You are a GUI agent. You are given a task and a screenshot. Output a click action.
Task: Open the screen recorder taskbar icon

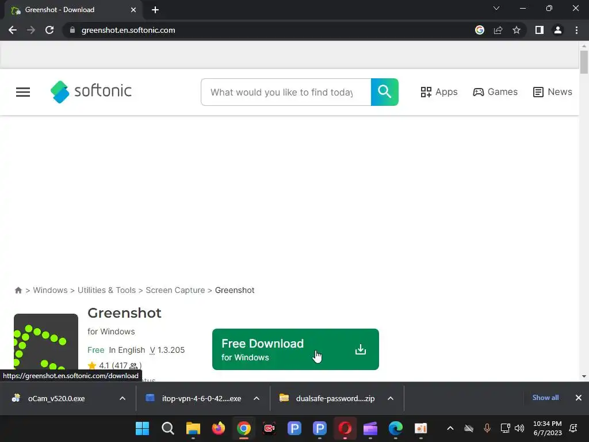[x=269, y=428]
